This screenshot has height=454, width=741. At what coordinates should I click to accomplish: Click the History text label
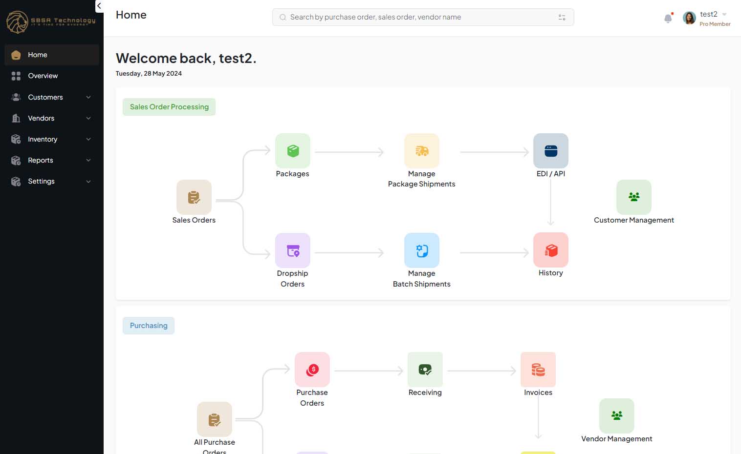[551, 273]
